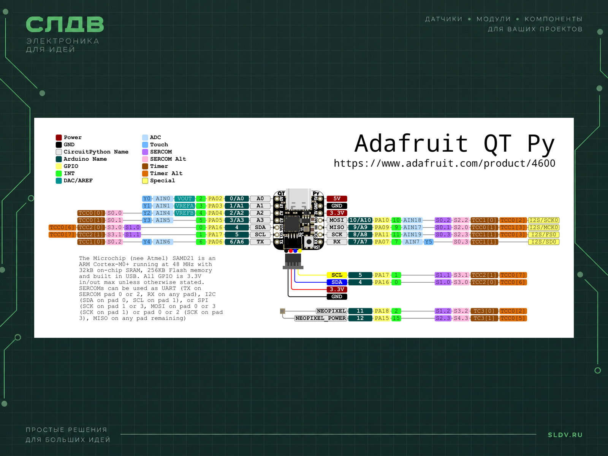608x456 pixels.
Task: Click the I2S/FS0 label
Action: [544, 235]
